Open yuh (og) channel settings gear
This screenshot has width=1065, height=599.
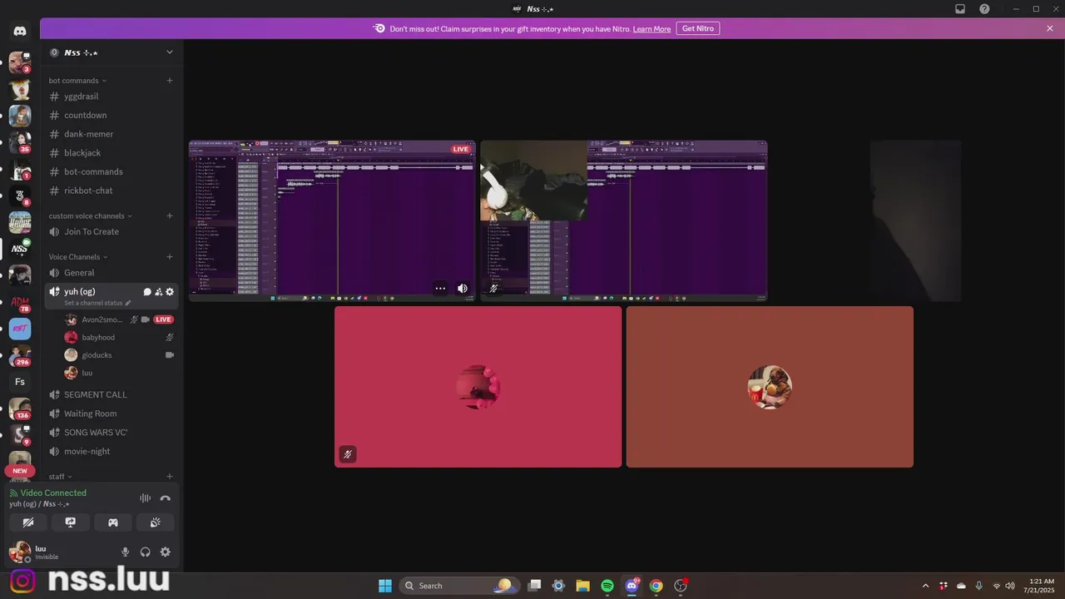170,292
